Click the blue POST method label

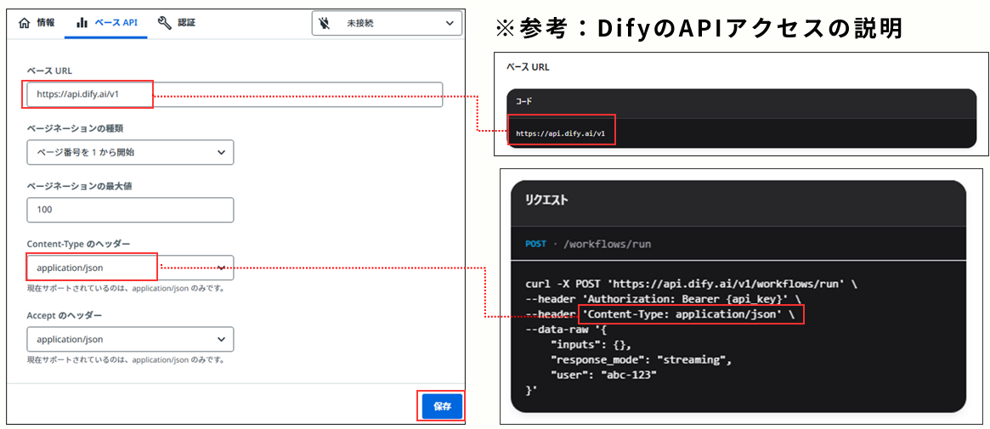[535, 244]
